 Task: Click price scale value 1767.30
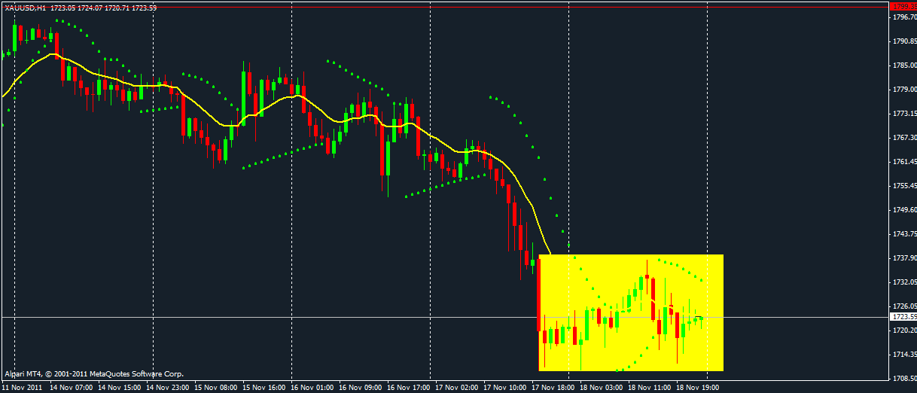coord(903,137)
